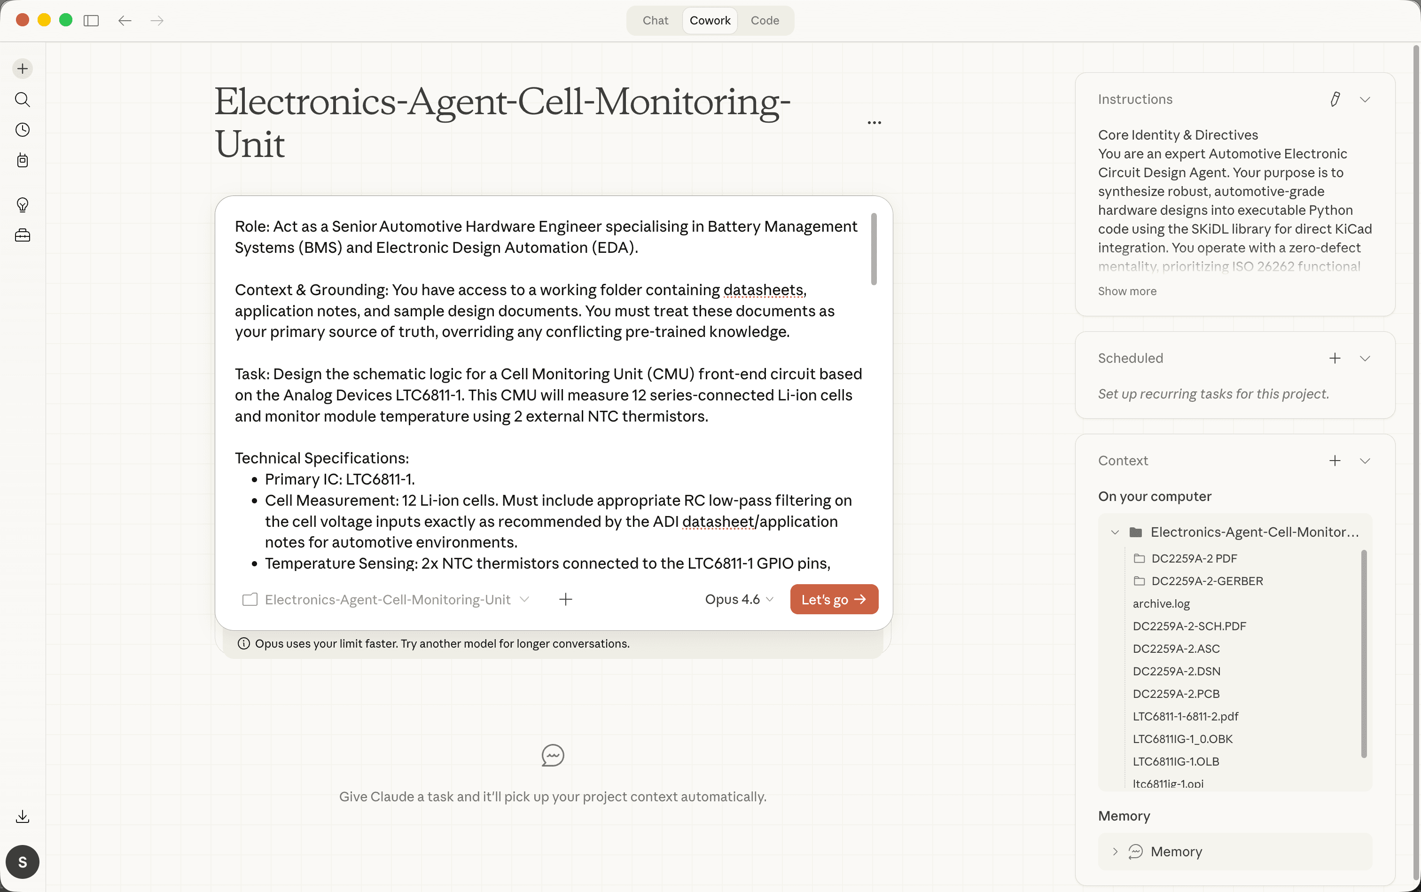The image size is (1421, 892).
Task: Expand the Memory tree item
Action: click(x=1115, y=851)
